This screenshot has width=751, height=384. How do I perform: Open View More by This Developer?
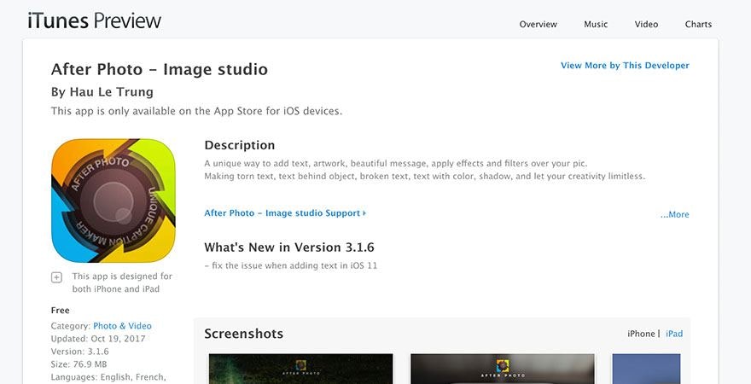point(625,66)
